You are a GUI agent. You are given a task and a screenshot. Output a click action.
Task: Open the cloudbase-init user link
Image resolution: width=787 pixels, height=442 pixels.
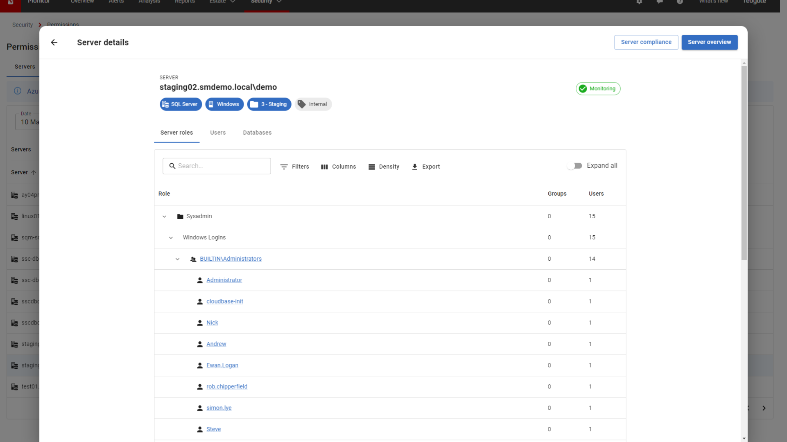click(x=225, y=301)
